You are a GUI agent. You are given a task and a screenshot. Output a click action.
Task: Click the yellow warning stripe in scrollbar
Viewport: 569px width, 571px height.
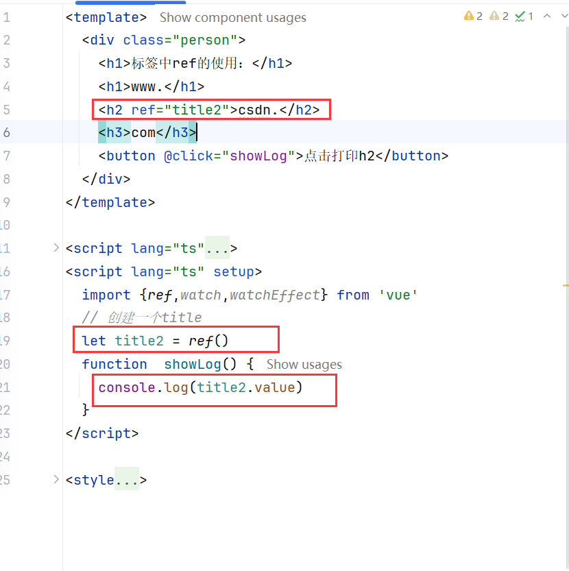566,285
